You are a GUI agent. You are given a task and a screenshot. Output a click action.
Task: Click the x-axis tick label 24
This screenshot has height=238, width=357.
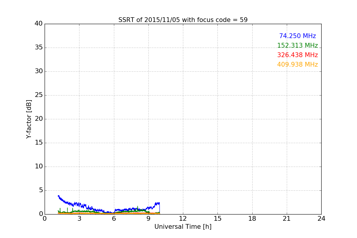pos(321,219)
